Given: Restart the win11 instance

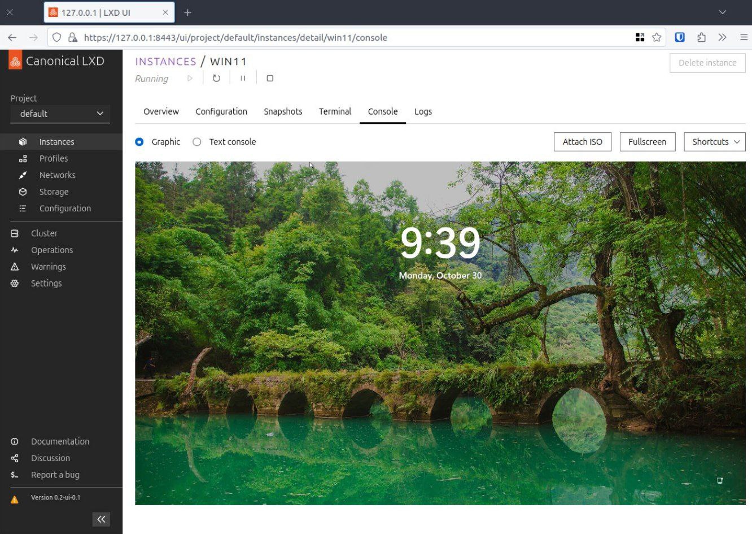Looking at the screenshot, I should point(216,79).
